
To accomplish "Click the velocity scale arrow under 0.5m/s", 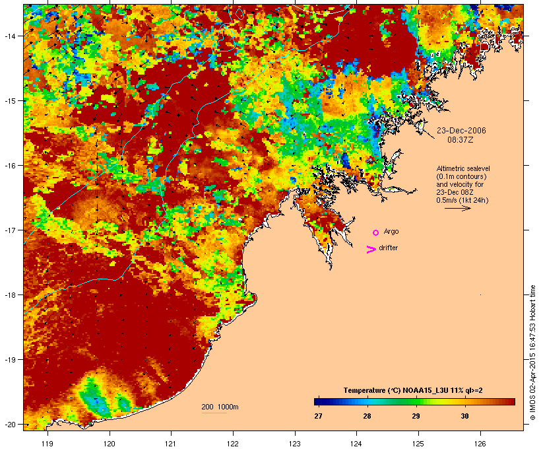I will coord(457,208).
